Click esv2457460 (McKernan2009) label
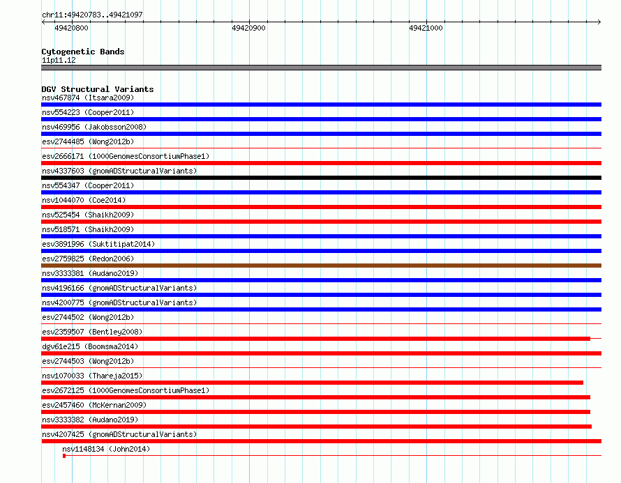 click(94, 405)
